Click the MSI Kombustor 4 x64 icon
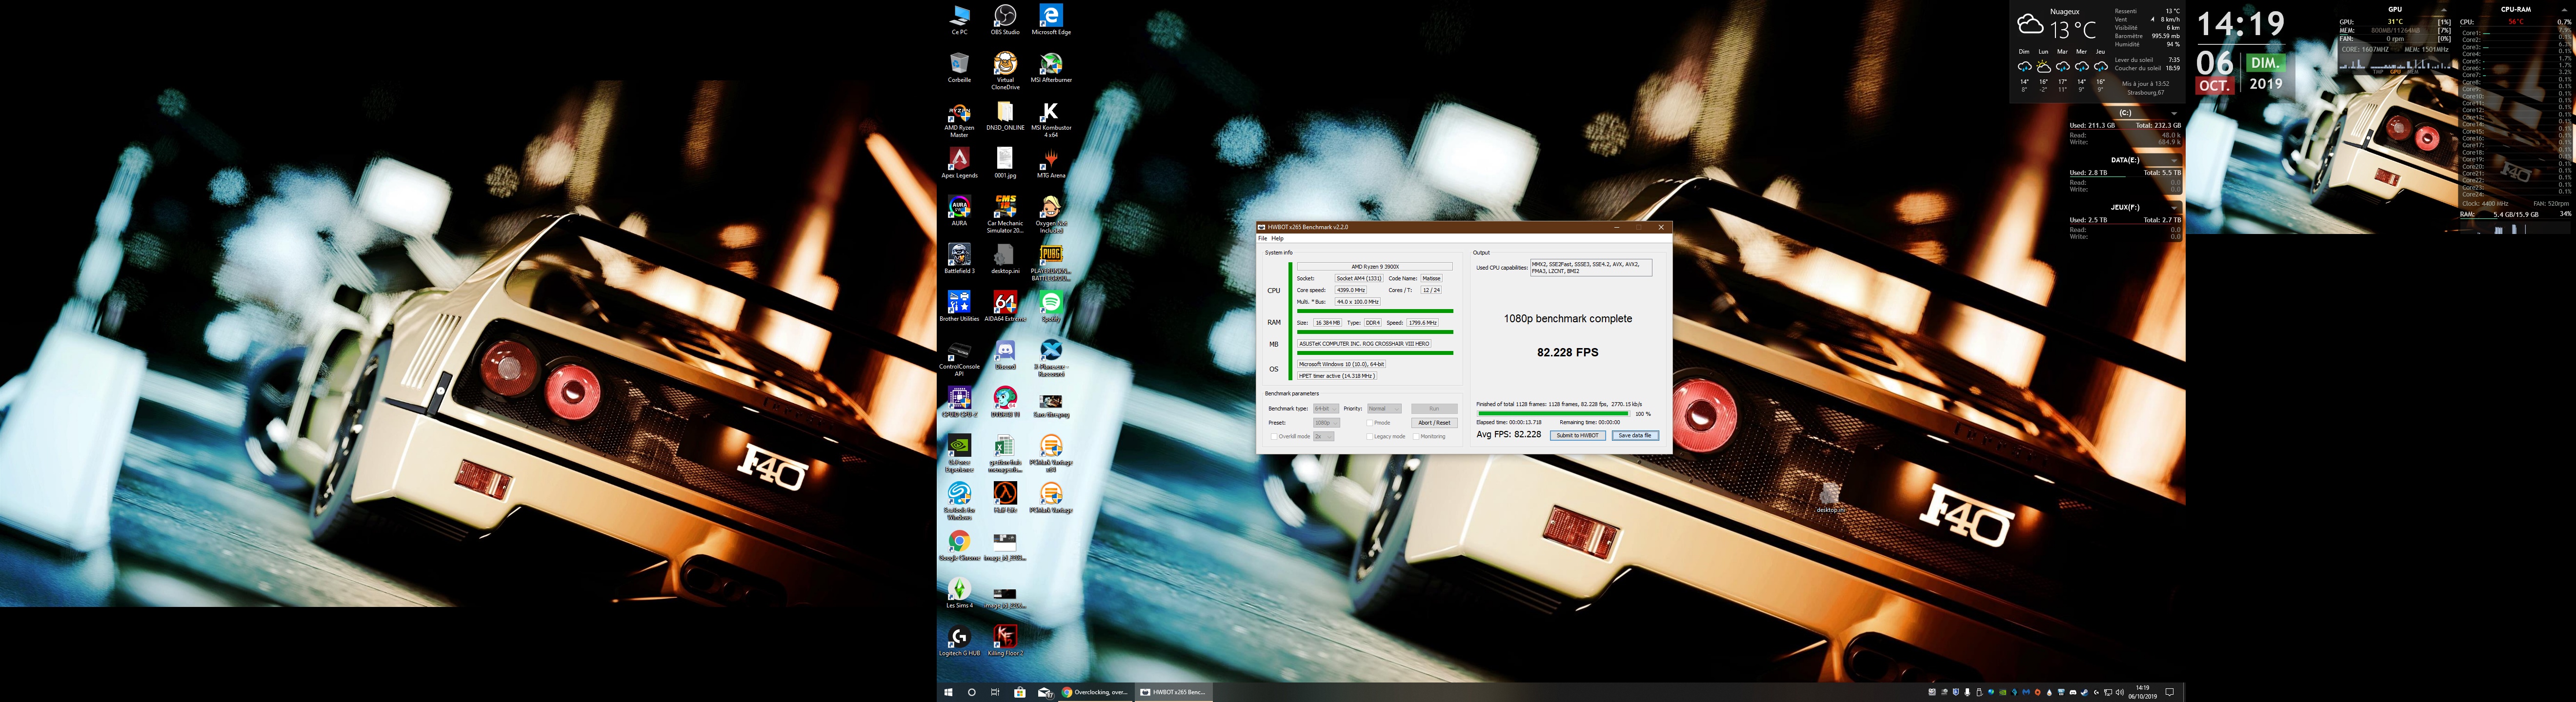Viewport: 2576px width, 702px height. tap(1051, 120)
